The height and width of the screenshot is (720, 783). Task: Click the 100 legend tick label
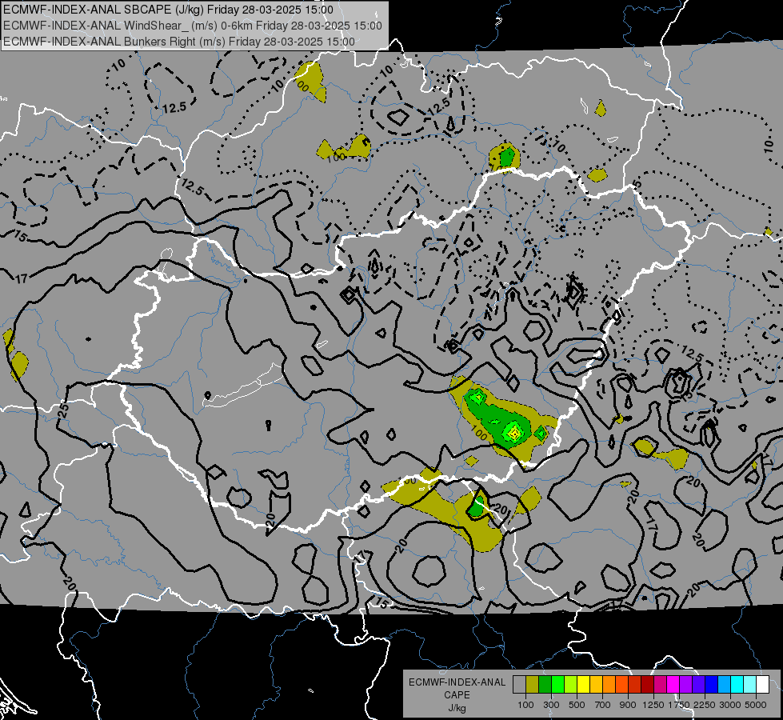(x=525, y=705)
